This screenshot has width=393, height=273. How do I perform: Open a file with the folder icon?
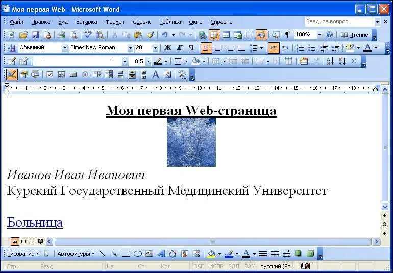(x=23, y=35)
